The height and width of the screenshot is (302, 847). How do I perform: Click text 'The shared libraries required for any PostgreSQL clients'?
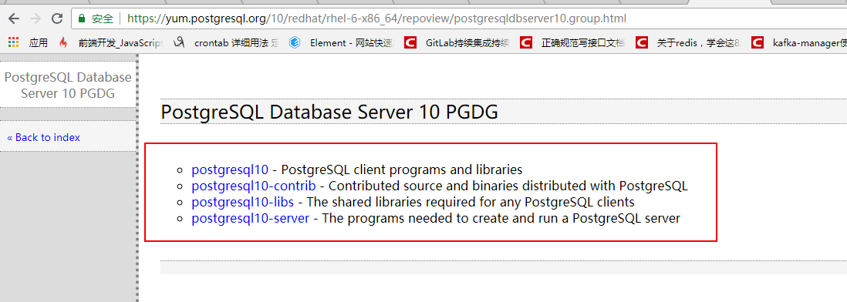point(471,202)
